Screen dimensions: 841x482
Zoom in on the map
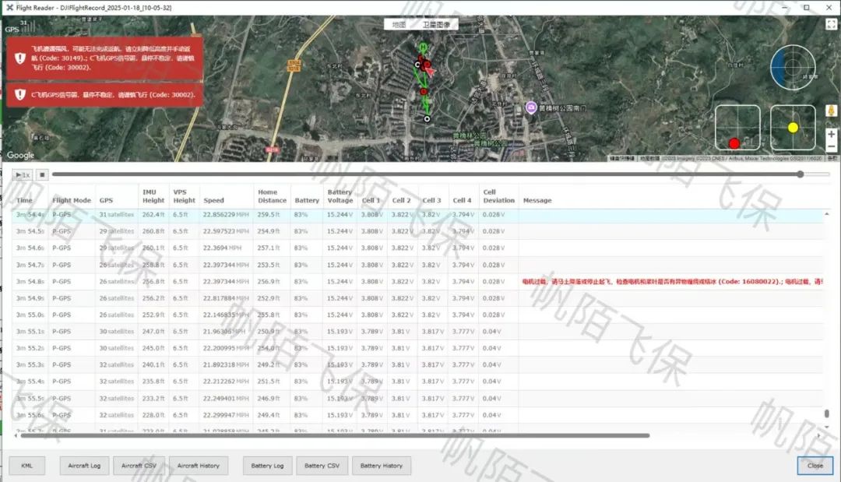(831, 134)
